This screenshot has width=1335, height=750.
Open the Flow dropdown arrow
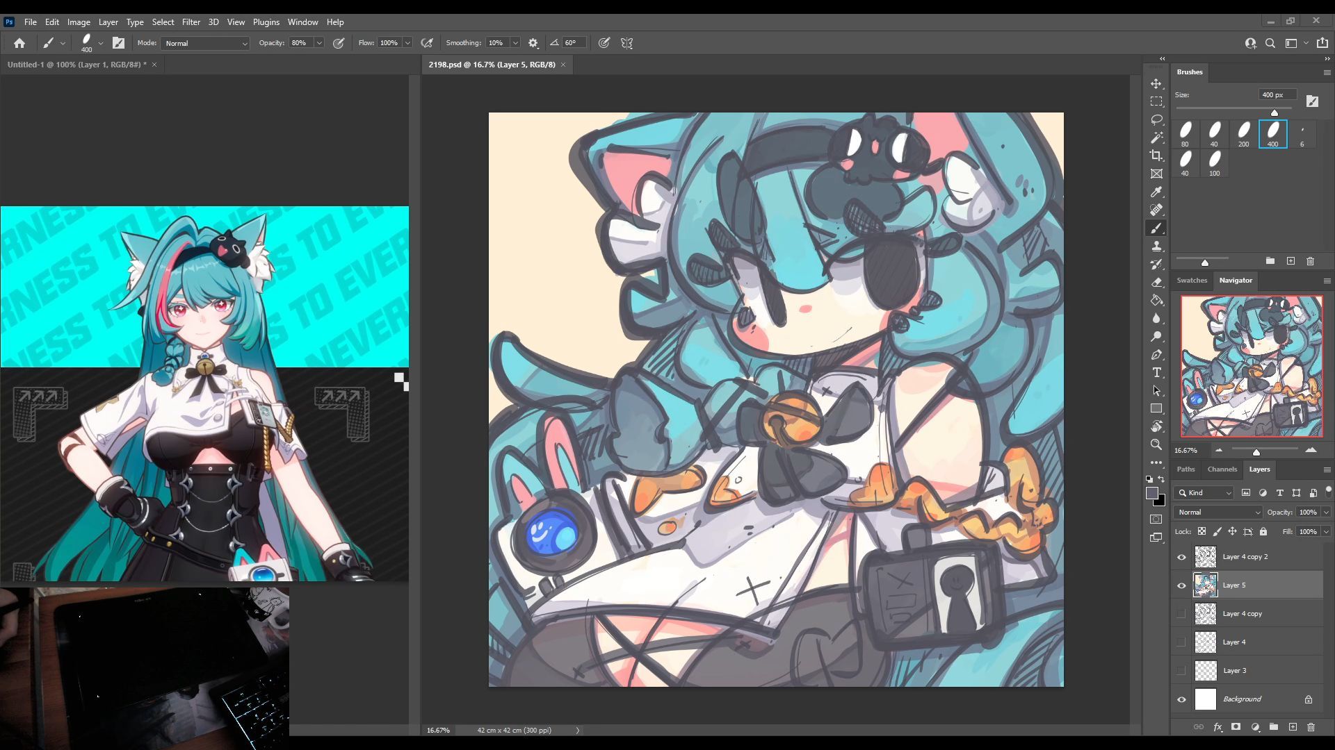coord(407,43)
